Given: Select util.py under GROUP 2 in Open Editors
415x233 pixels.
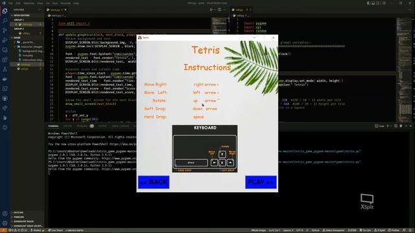Looking at the screenshot, I should 26,33.
